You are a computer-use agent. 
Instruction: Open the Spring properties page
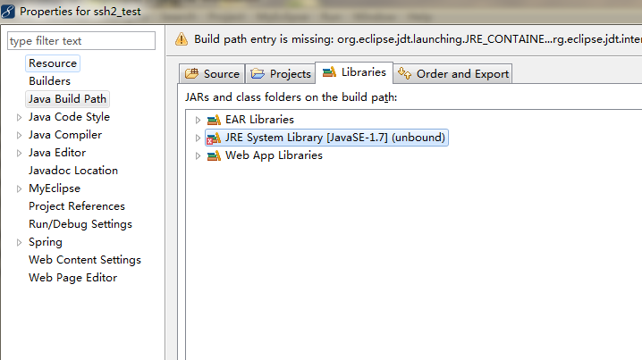point(46,242)
